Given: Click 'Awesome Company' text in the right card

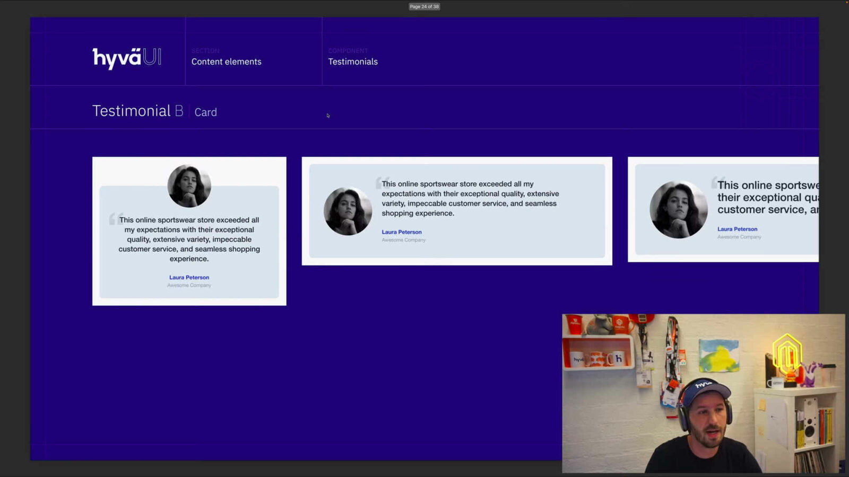Looking at the screenshot, I should [x=739, y=237].
